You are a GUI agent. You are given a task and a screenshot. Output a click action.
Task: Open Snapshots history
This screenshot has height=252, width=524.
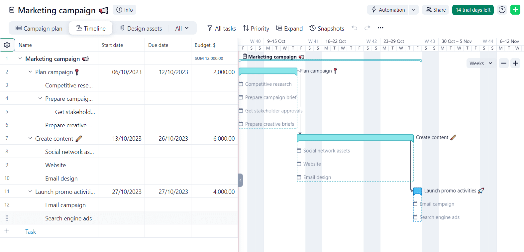point(327,28)
